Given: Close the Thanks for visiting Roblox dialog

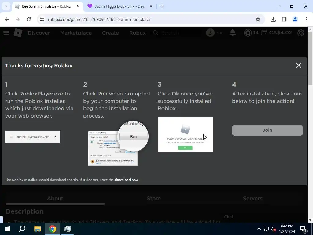Looking at the screenshot, I should click(299, 65).
